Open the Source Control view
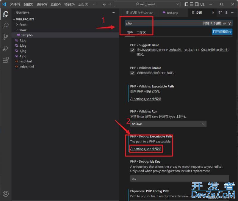 click(6, 37)
